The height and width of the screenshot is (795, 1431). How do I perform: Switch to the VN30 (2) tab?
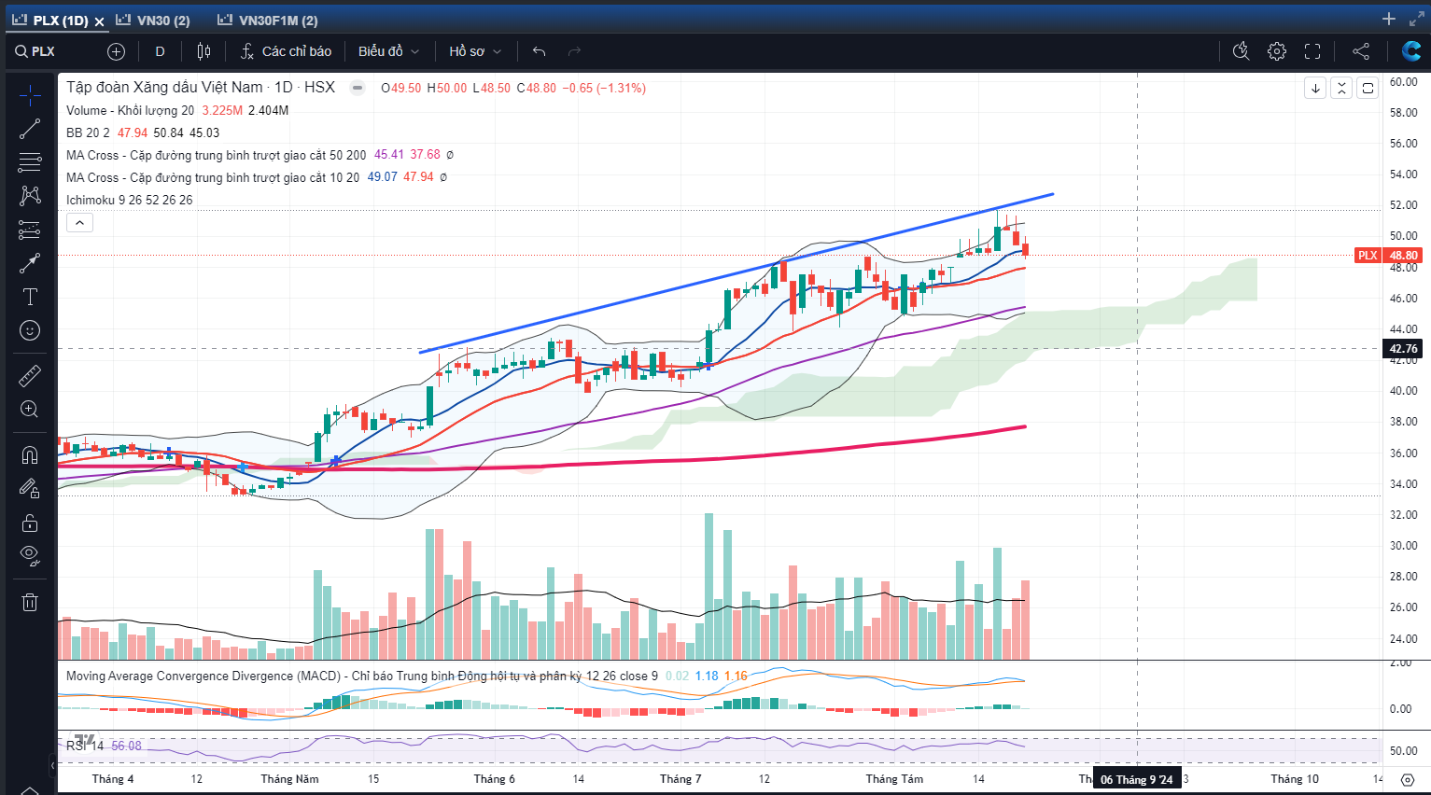tap(153, 20)
